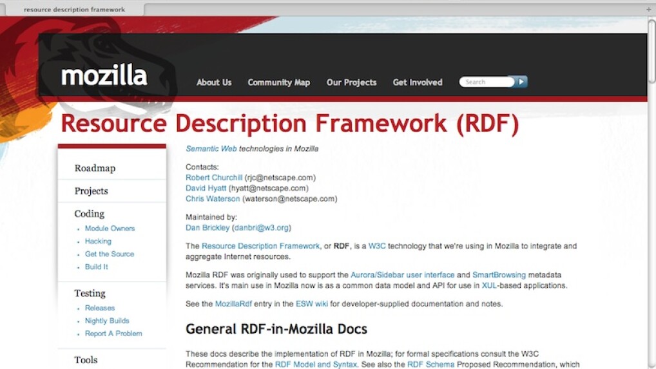This screenshot has height=369, width=656.
Task: Follow the Resource Description Framework inline link
Action: [260, 246]
